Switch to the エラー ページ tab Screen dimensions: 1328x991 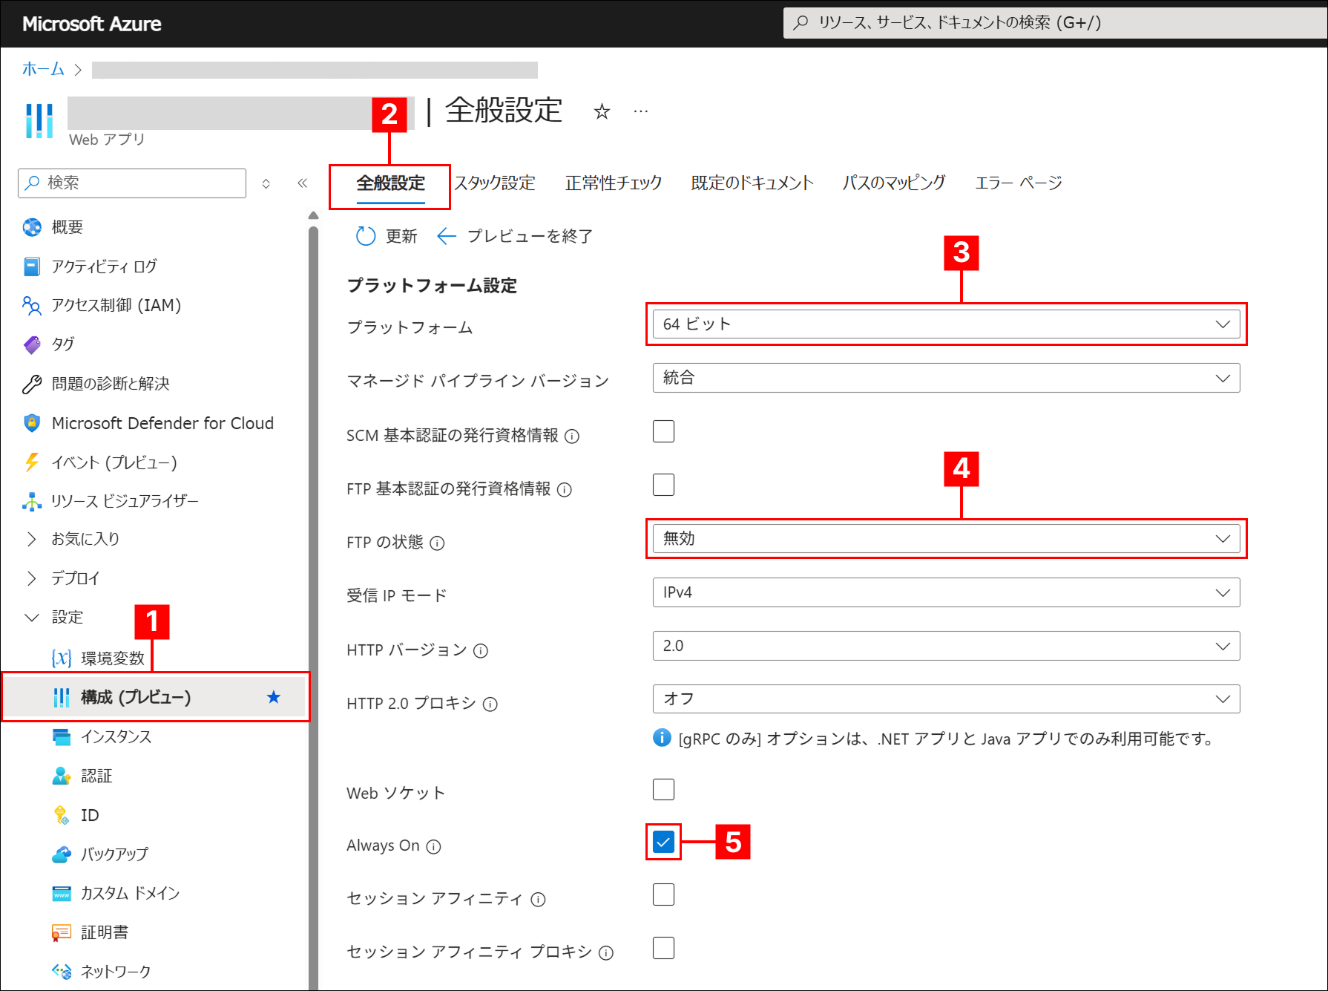click(1019, 183)
